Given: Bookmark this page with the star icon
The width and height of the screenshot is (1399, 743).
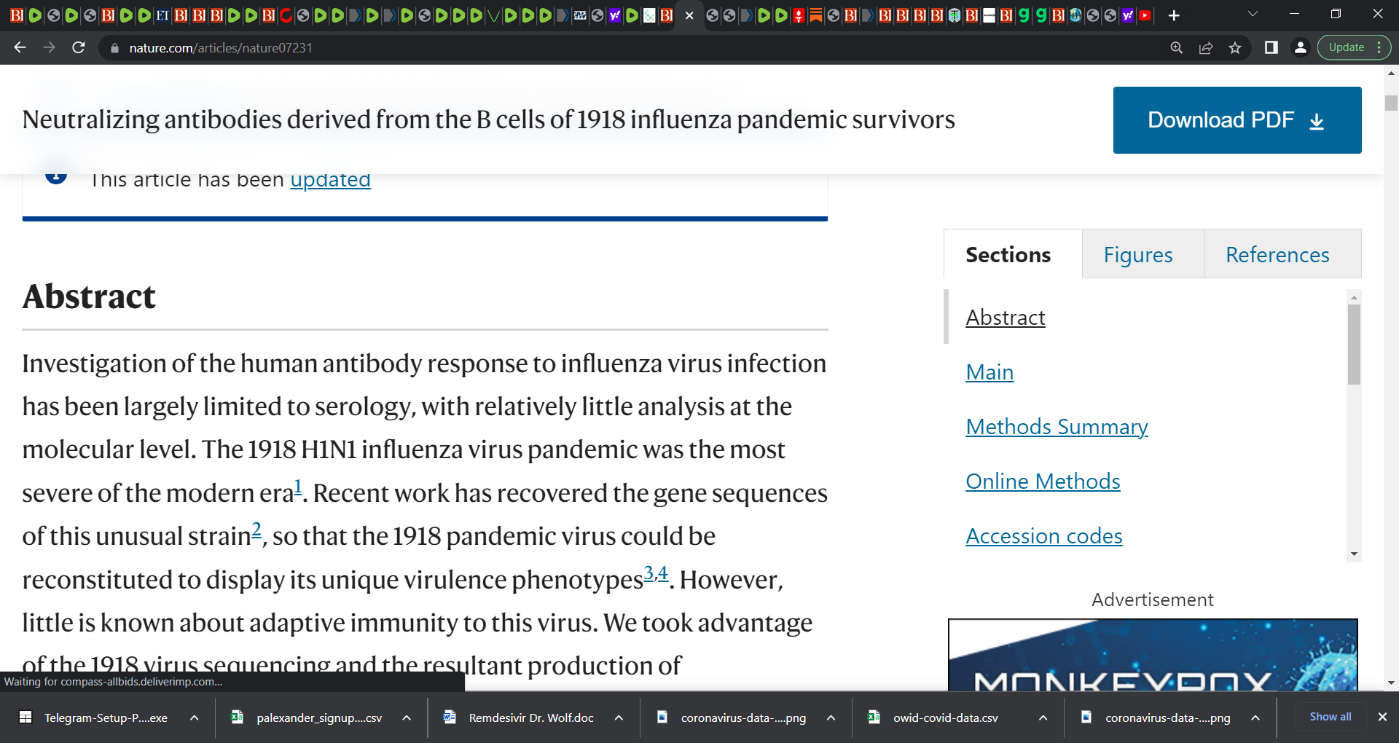Looking at the screenshot, I should point(1235,47).
